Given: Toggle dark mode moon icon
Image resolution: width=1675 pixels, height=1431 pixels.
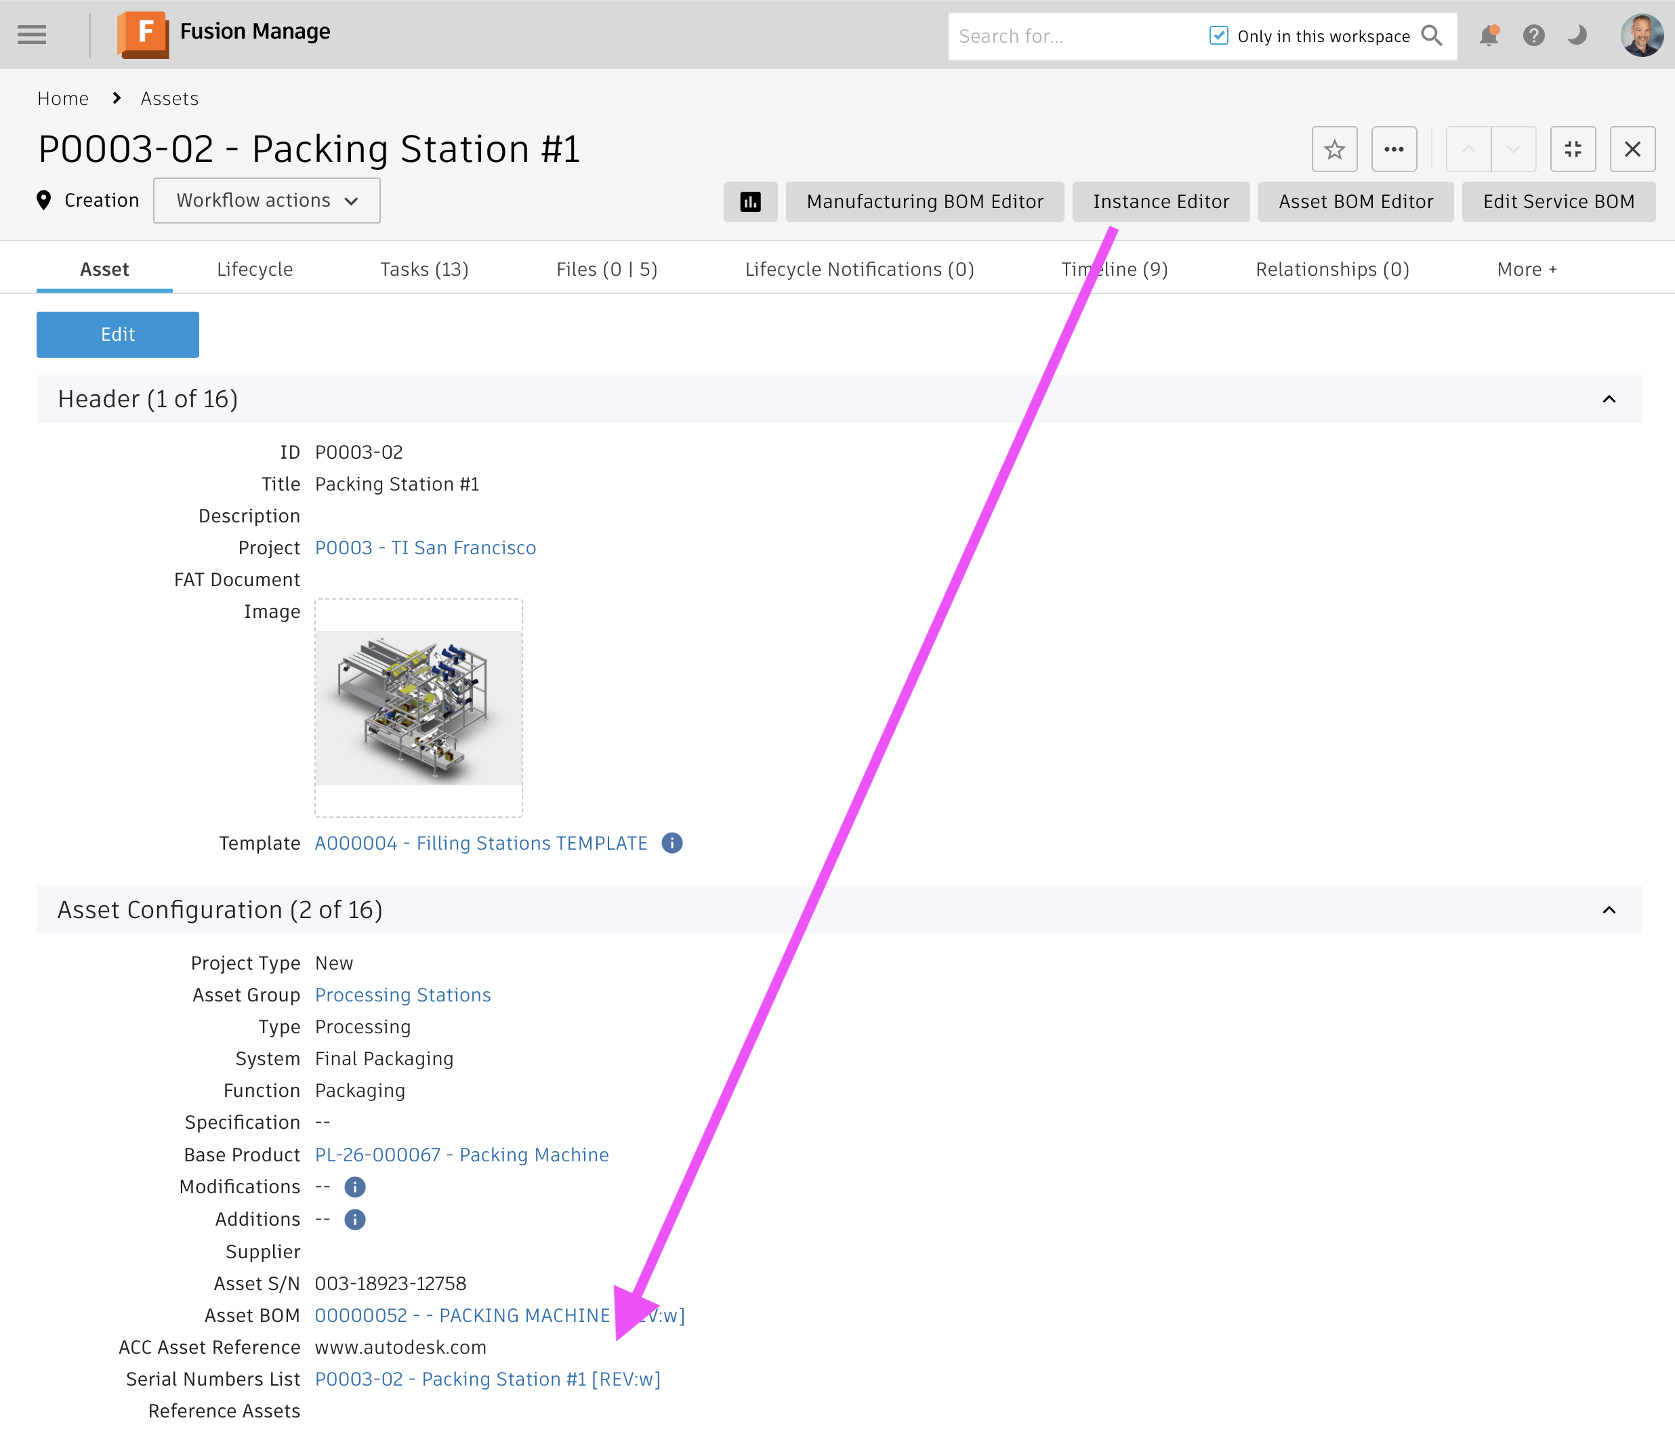Looking at the screenshot, I should coord(1576,37).
